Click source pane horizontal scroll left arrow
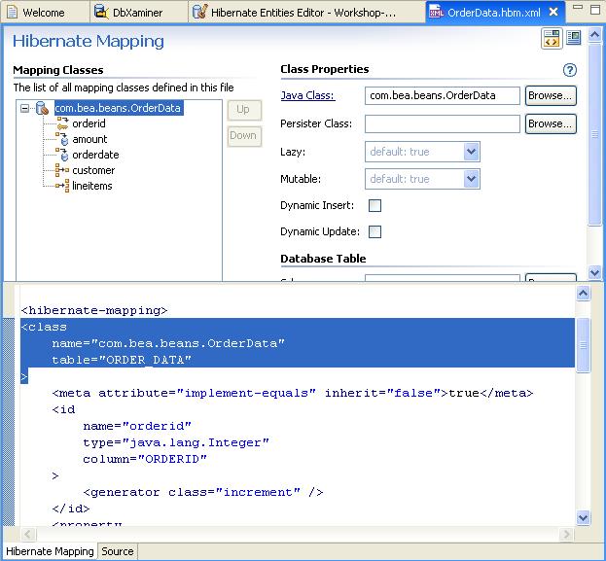606x561 pixels. [28, 535]
